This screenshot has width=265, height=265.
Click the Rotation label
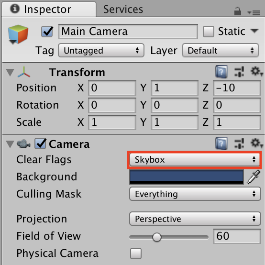point(37,105)
